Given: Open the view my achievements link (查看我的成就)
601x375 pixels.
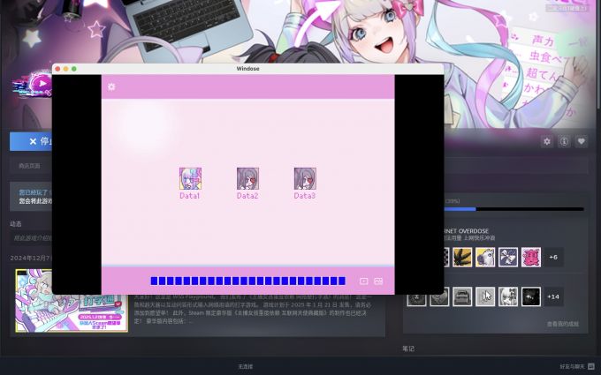Looking at the screenshot, I should tap(563, 324).
